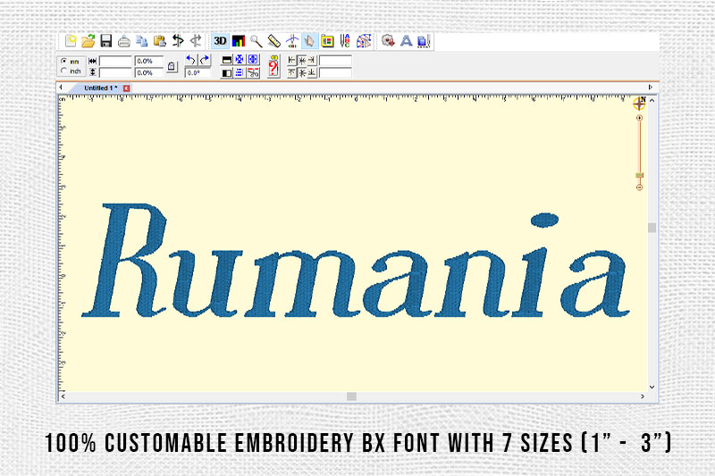Click the vertical scrollbar up arrow

[652, 100]
